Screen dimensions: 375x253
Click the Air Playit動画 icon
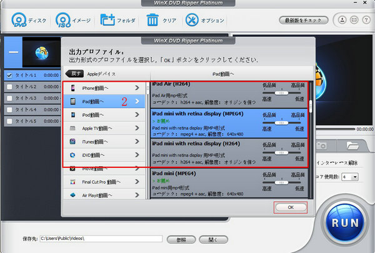[x=72, y=195]
